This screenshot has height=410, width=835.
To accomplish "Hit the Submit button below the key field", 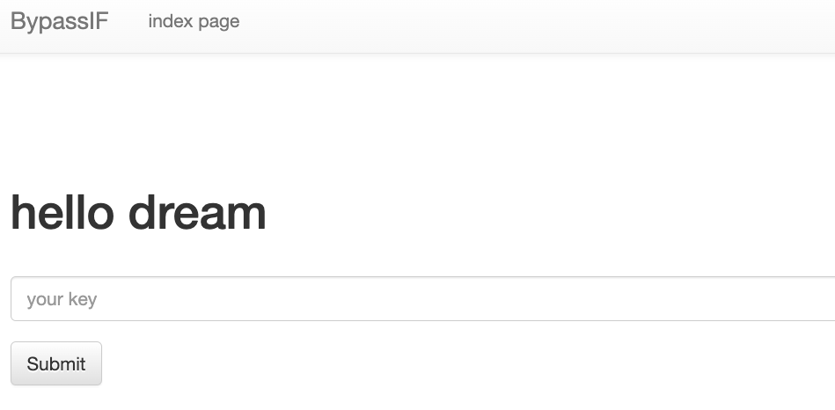I will tap(56, 363).
